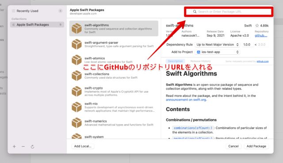Click the swift-algorithms package box icon
Screen dimensions: 283x163
(76, 28)
